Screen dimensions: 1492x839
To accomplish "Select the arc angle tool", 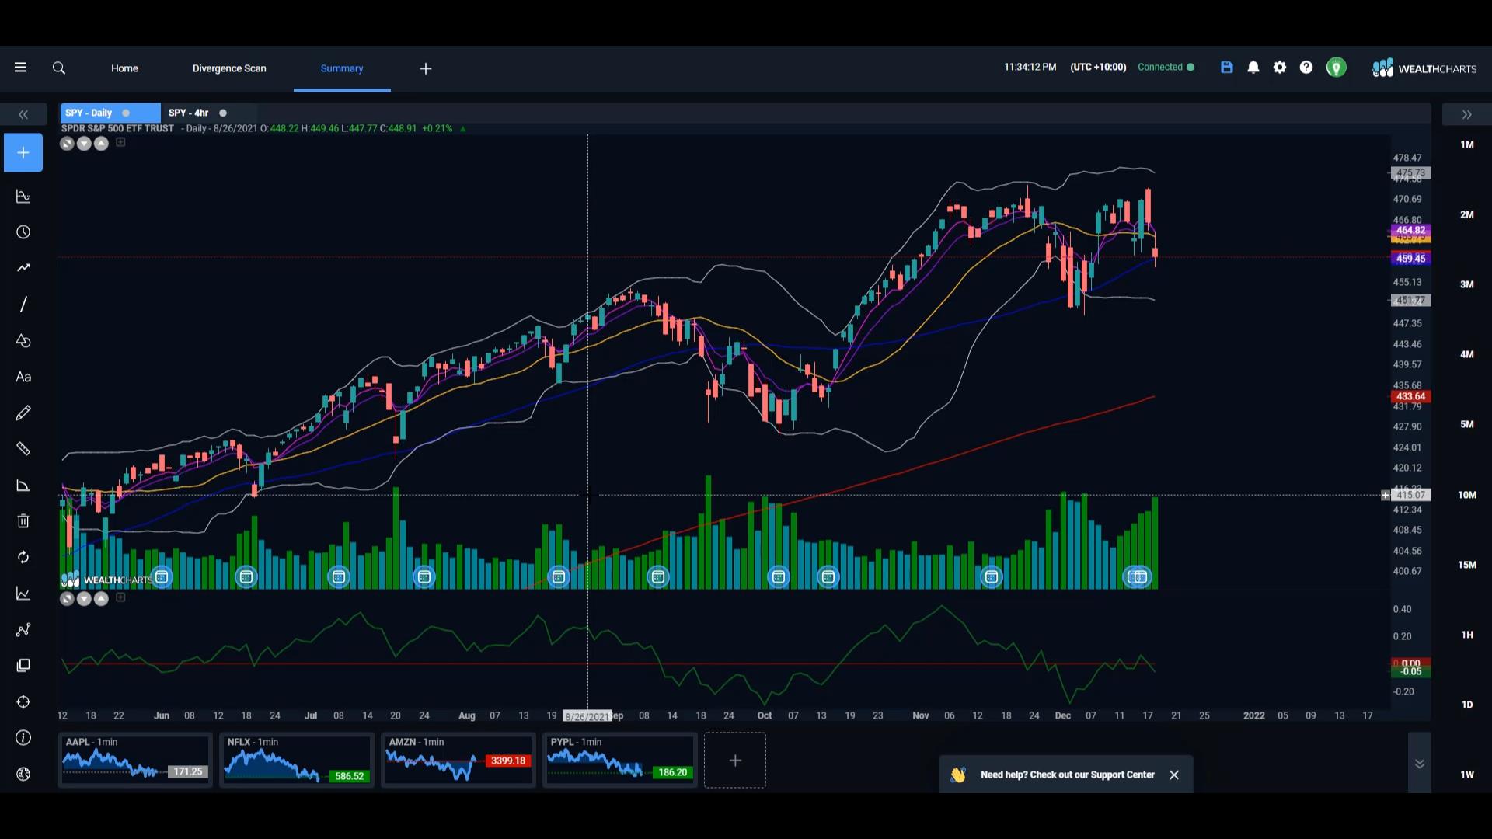I will (x=23, y=486).
